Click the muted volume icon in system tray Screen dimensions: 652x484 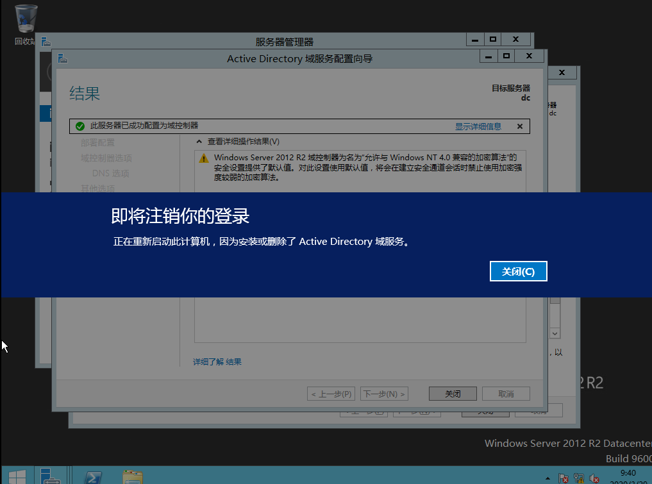[x=593, y=478]
